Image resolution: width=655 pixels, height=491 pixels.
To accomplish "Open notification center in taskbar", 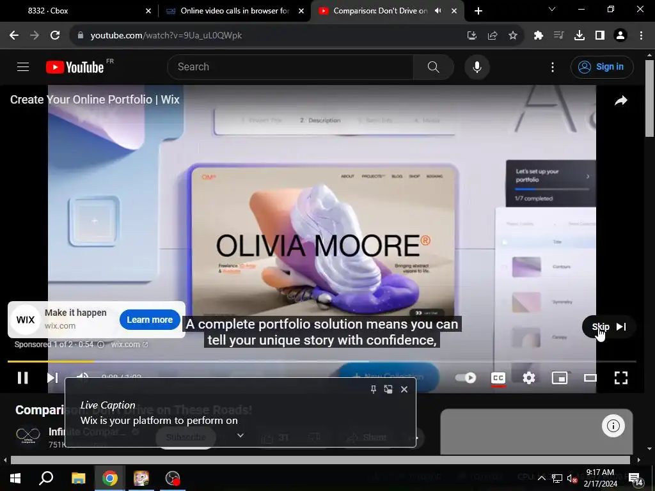I will point(635,478).
